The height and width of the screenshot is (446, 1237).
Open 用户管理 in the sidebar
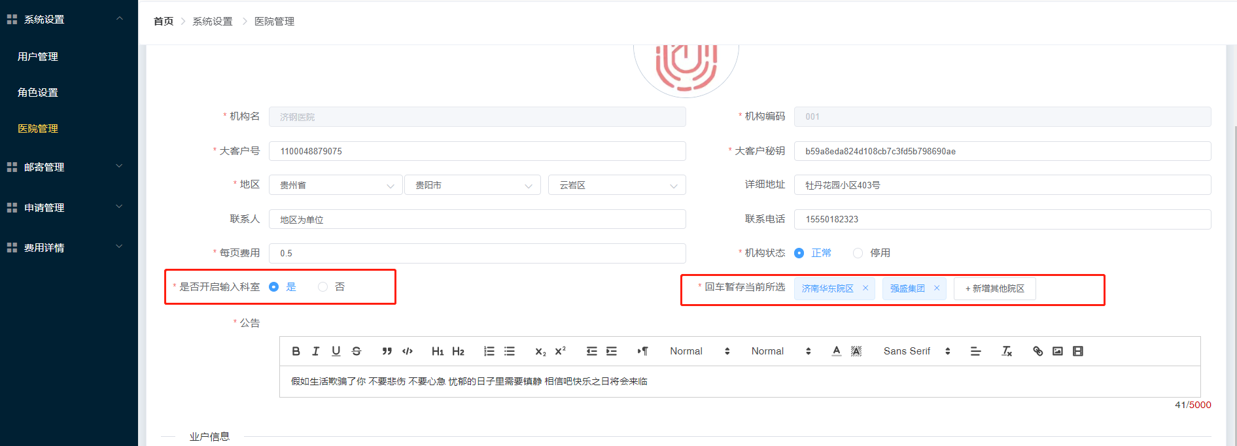click(x=38, y=57)
